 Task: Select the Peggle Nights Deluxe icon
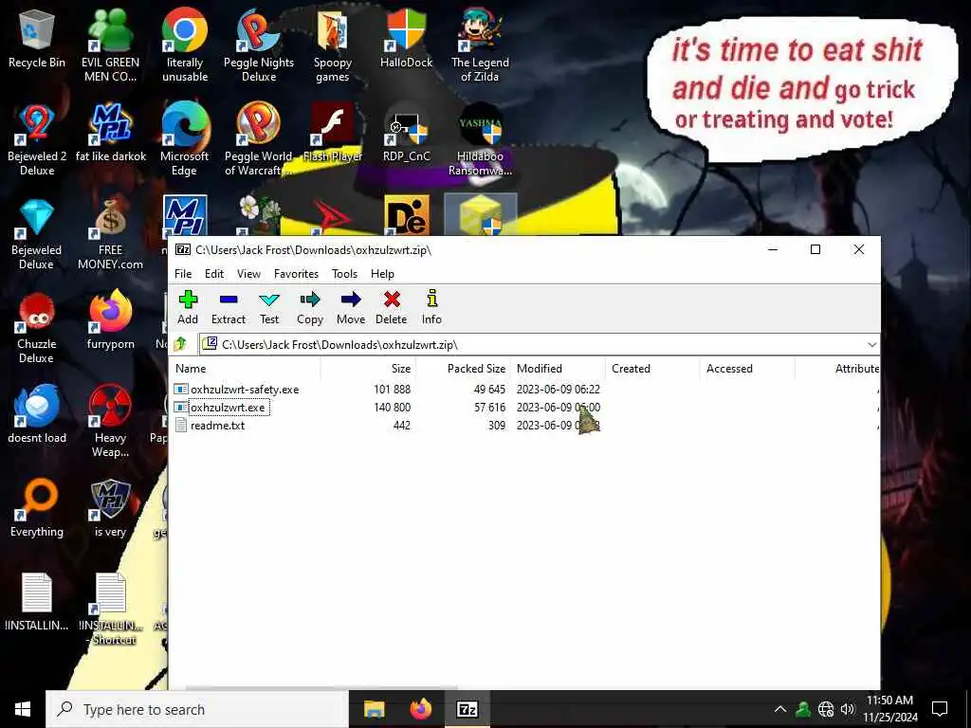259,45
